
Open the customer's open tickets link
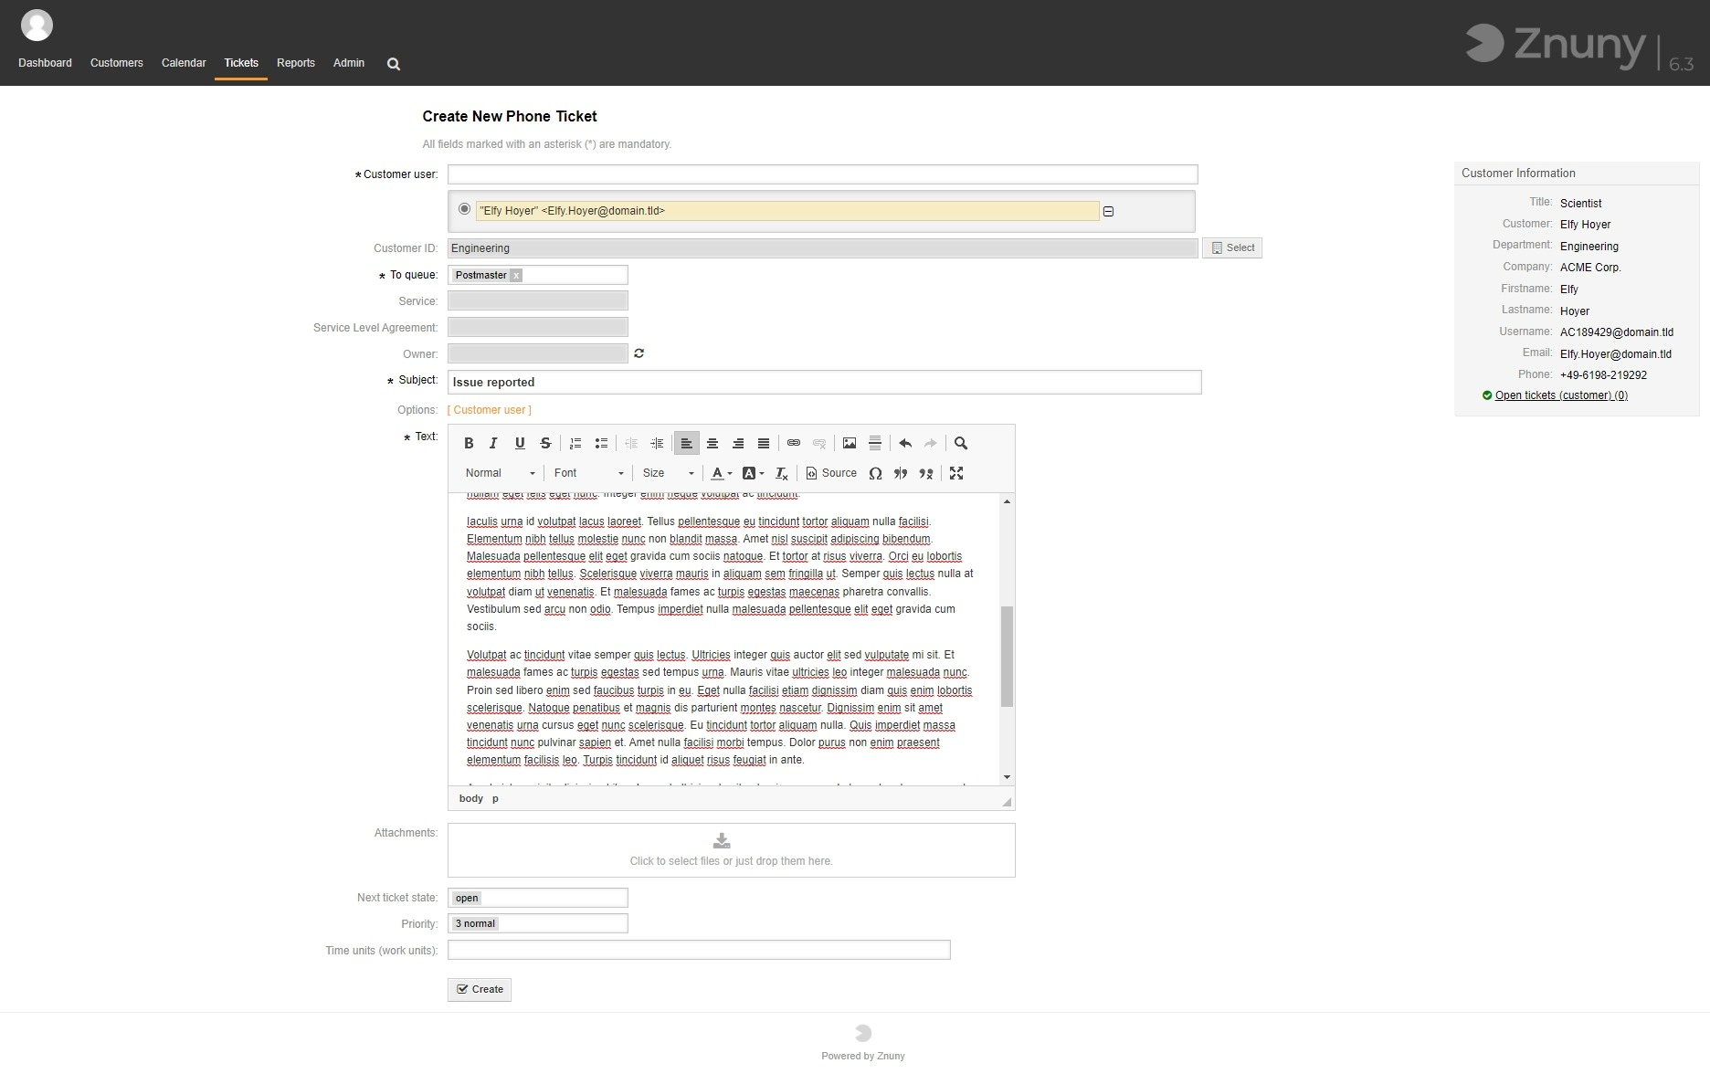pyautogui.click(x=1560, y=395)
